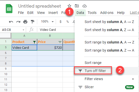The image size is (139, 92).
Task: Move spreadsheet to folder icon
Action: pos(77,6)
